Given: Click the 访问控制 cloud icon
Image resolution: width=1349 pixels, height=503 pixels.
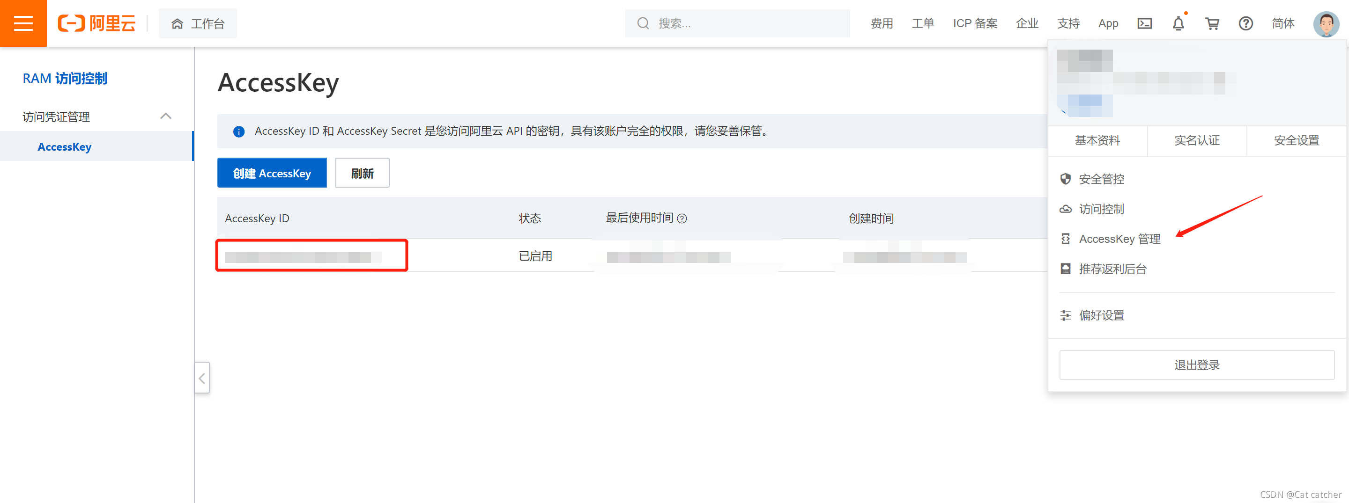Looking at the screenshot, I should tap(1066, 209).
